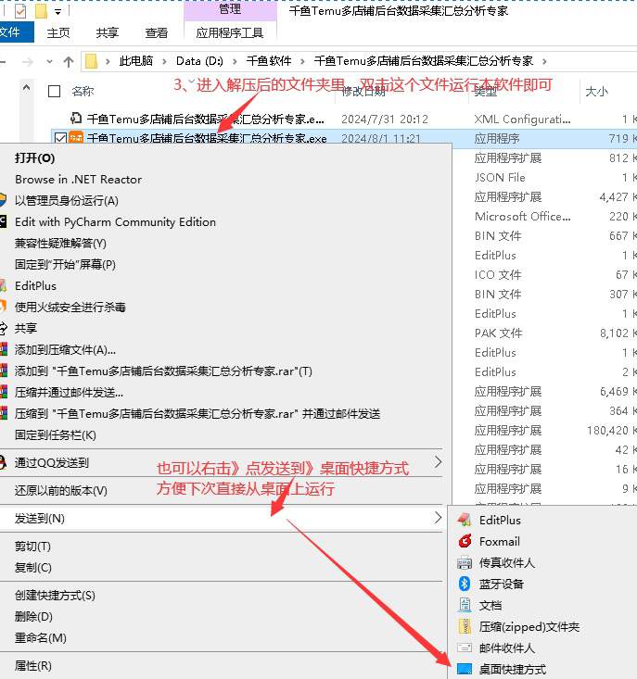Click the Foxmail icon in submenu

[465, 541]
